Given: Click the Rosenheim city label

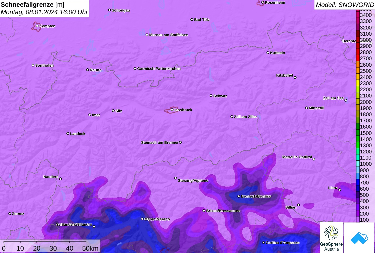Looking at the screenshot, I should (275, 2).
